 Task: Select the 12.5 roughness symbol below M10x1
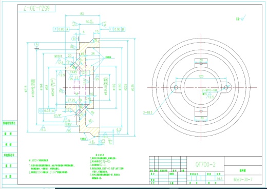[x=60, y=62]
